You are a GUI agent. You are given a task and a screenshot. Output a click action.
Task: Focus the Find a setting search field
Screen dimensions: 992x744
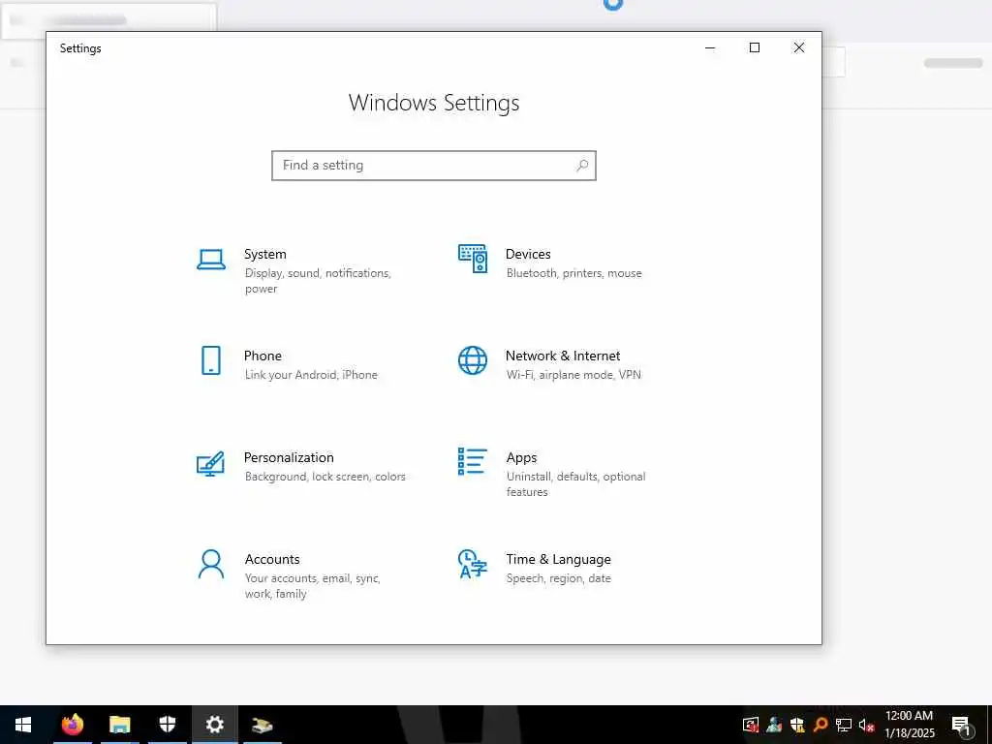[434, 165]
